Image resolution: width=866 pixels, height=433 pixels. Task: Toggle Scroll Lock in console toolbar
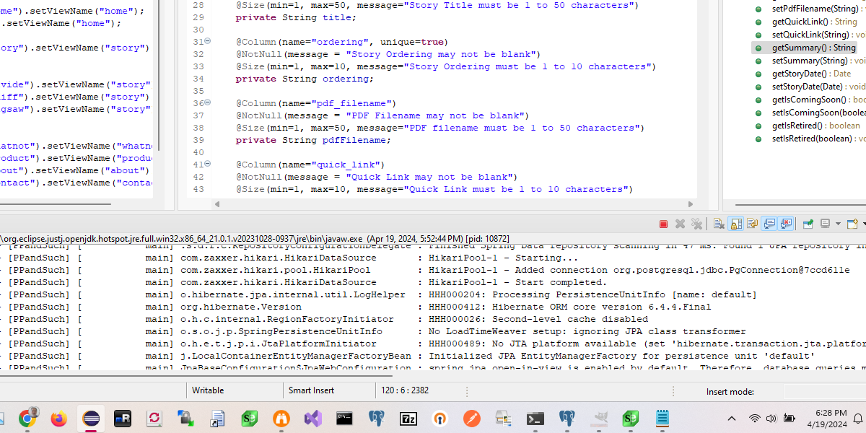coord(735,224)
